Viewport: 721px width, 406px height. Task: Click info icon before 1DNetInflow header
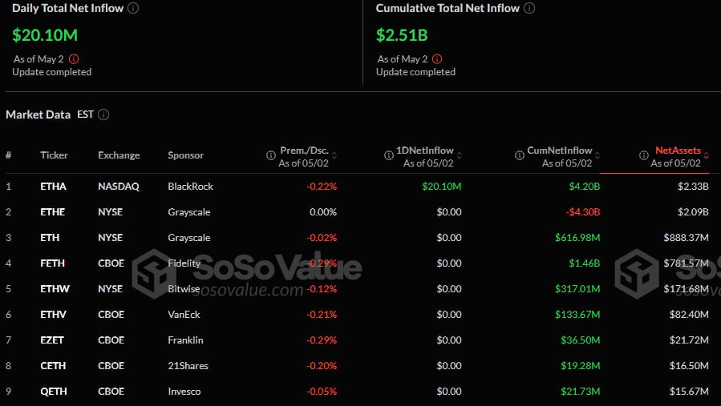[388, 155]
